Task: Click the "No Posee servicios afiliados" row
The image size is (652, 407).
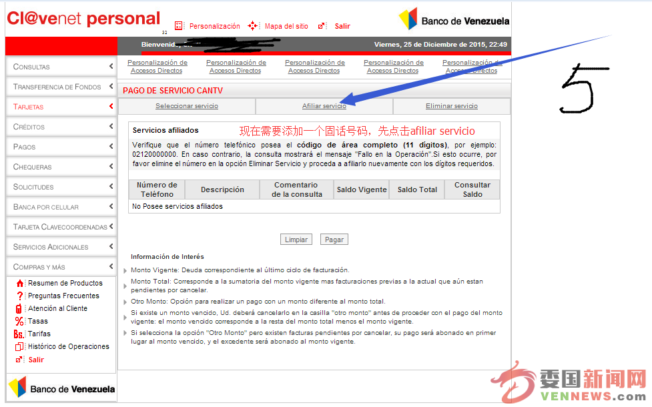Action: click(314, 206)
